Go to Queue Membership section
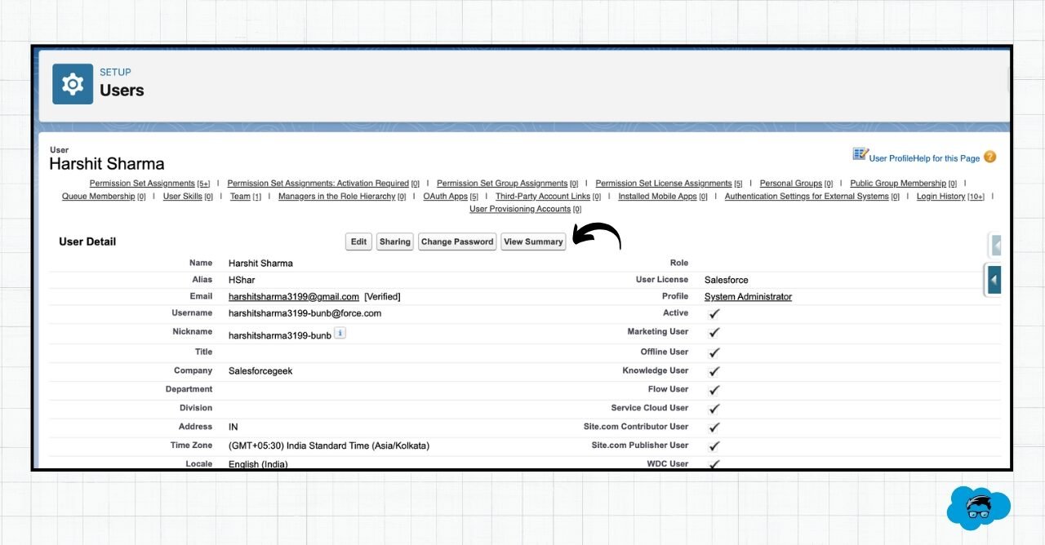Image resolution: width=1045 pixels, height=545 pixels. (x=104, y=197)
